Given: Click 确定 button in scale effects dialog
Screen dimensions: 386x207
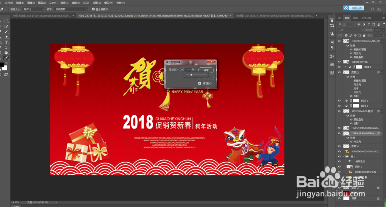Looking at the screenshot, I should tap(206, 70).
